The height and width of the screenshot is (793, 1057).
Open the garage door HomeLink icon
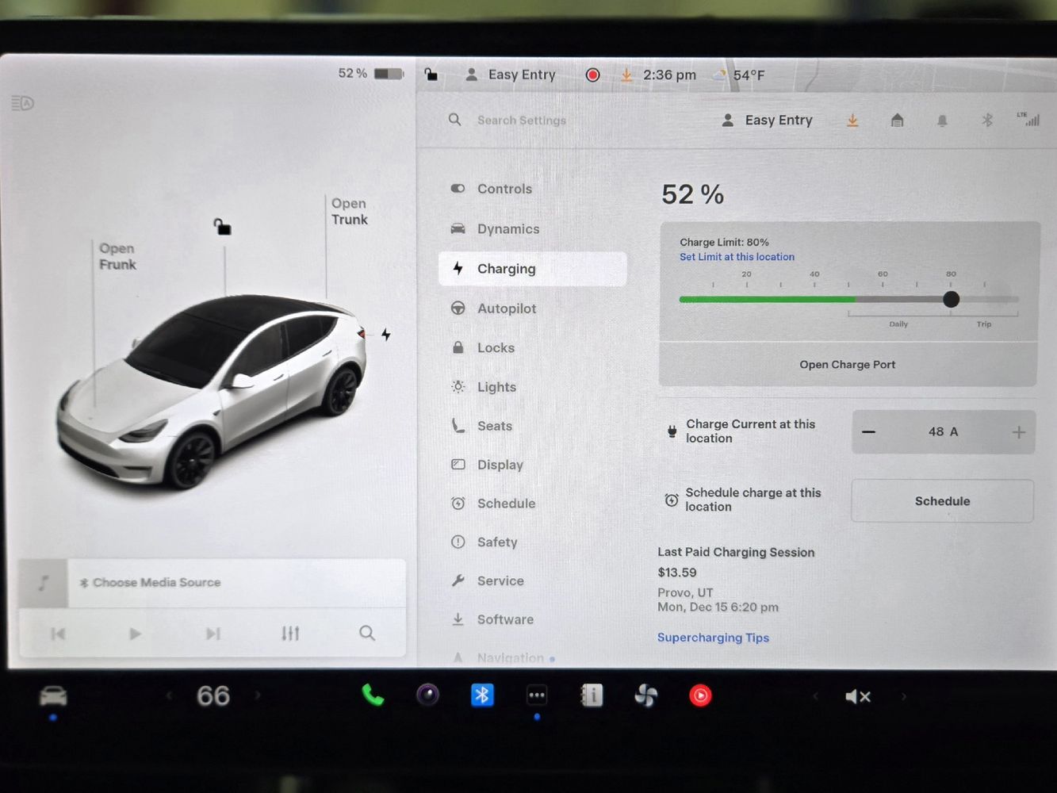(897, 121)
